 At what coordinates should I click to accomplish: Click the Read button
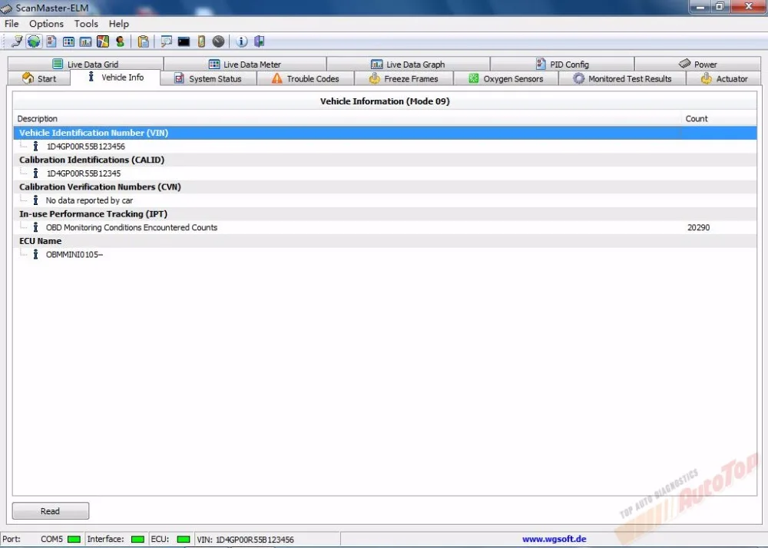pos(51,511)
